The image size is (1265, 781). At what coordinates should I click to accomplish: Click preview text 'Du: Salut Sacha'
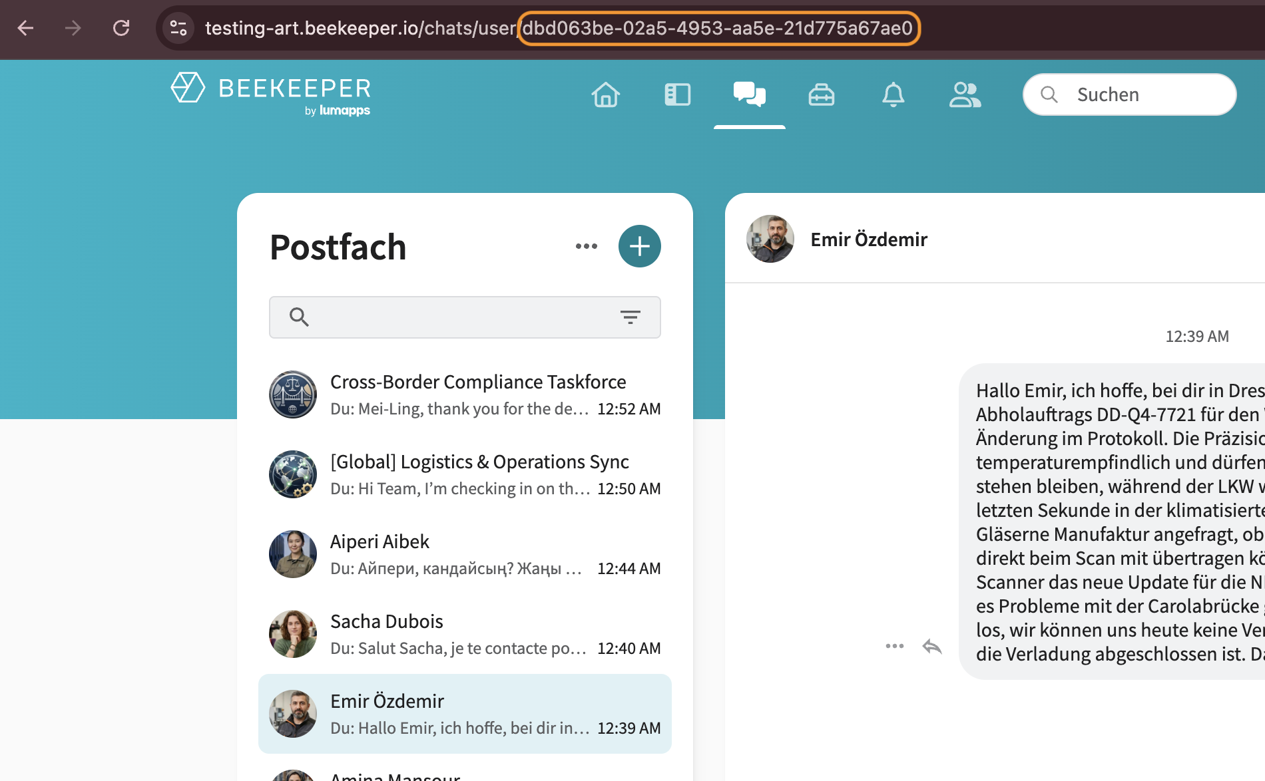[x=458, y=649]
